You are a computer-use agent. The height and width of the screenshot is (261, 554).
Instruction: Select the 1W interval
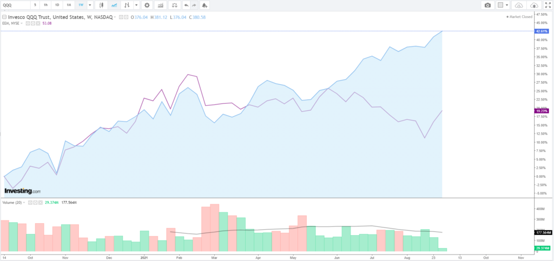tap(81, 5)
